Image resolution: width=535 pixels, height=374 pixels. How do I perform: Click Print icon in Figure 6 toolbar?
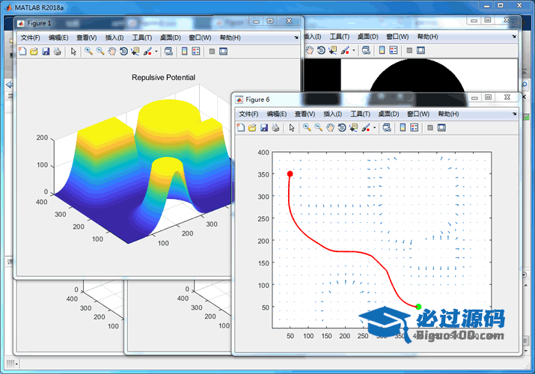275,128
